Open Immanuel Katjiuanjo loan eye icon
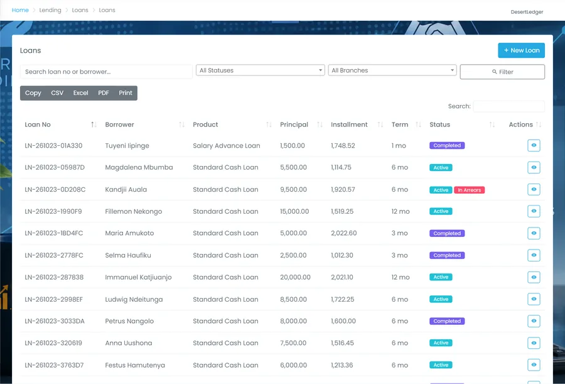Viewport: 565px width, 384px height. click(534, 277)
